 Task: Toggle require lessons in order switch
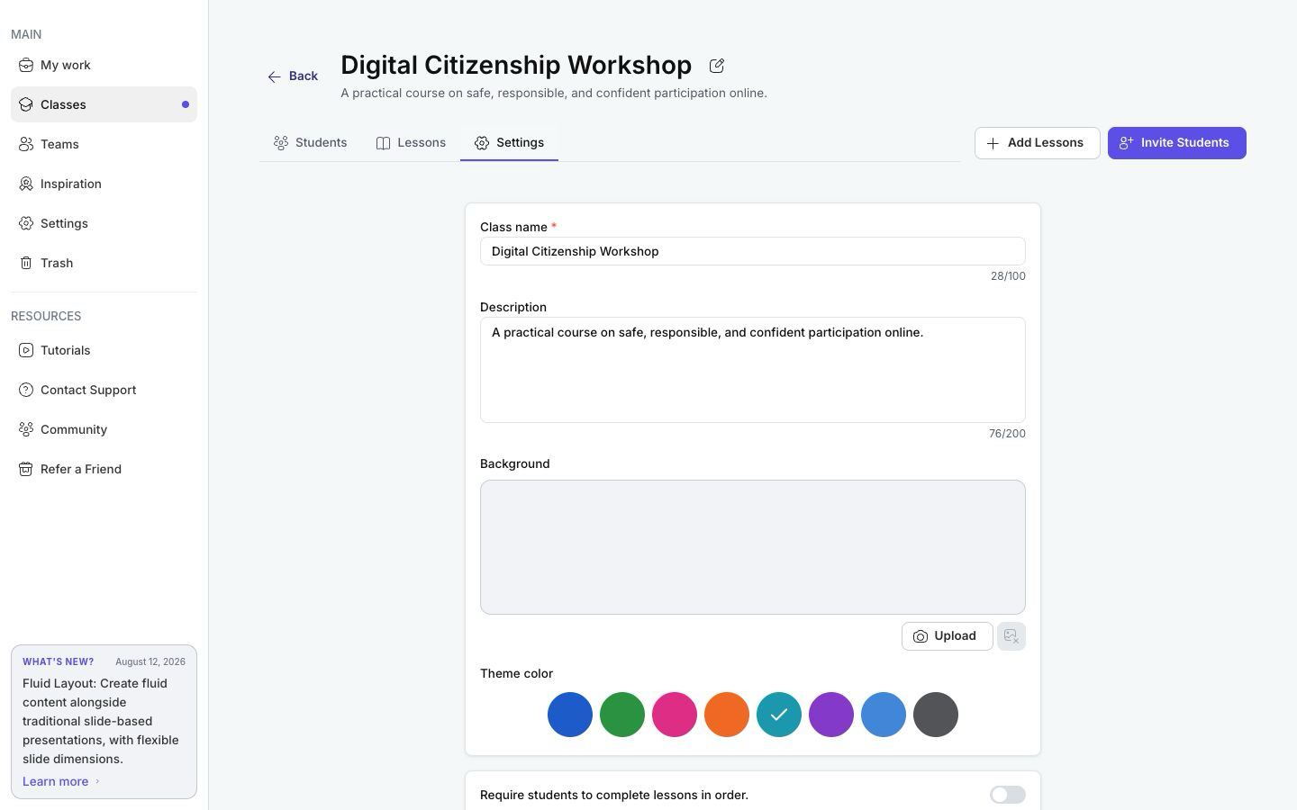[1008, 795]
